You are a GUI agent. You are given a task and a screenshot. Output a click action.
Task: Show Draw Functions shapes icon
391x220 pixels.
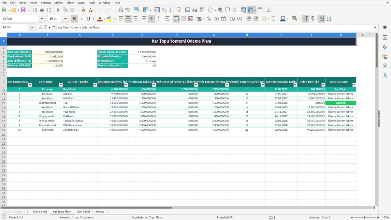(x=269, y=10)
